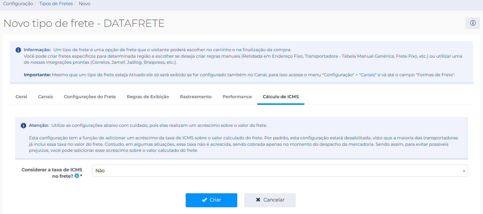Click the Configuração breadcrumb item

pos(18,4)
